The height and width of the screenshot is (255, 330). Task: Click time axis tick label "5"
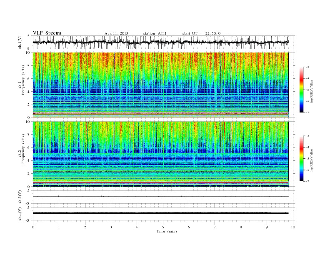coord(163,227)
